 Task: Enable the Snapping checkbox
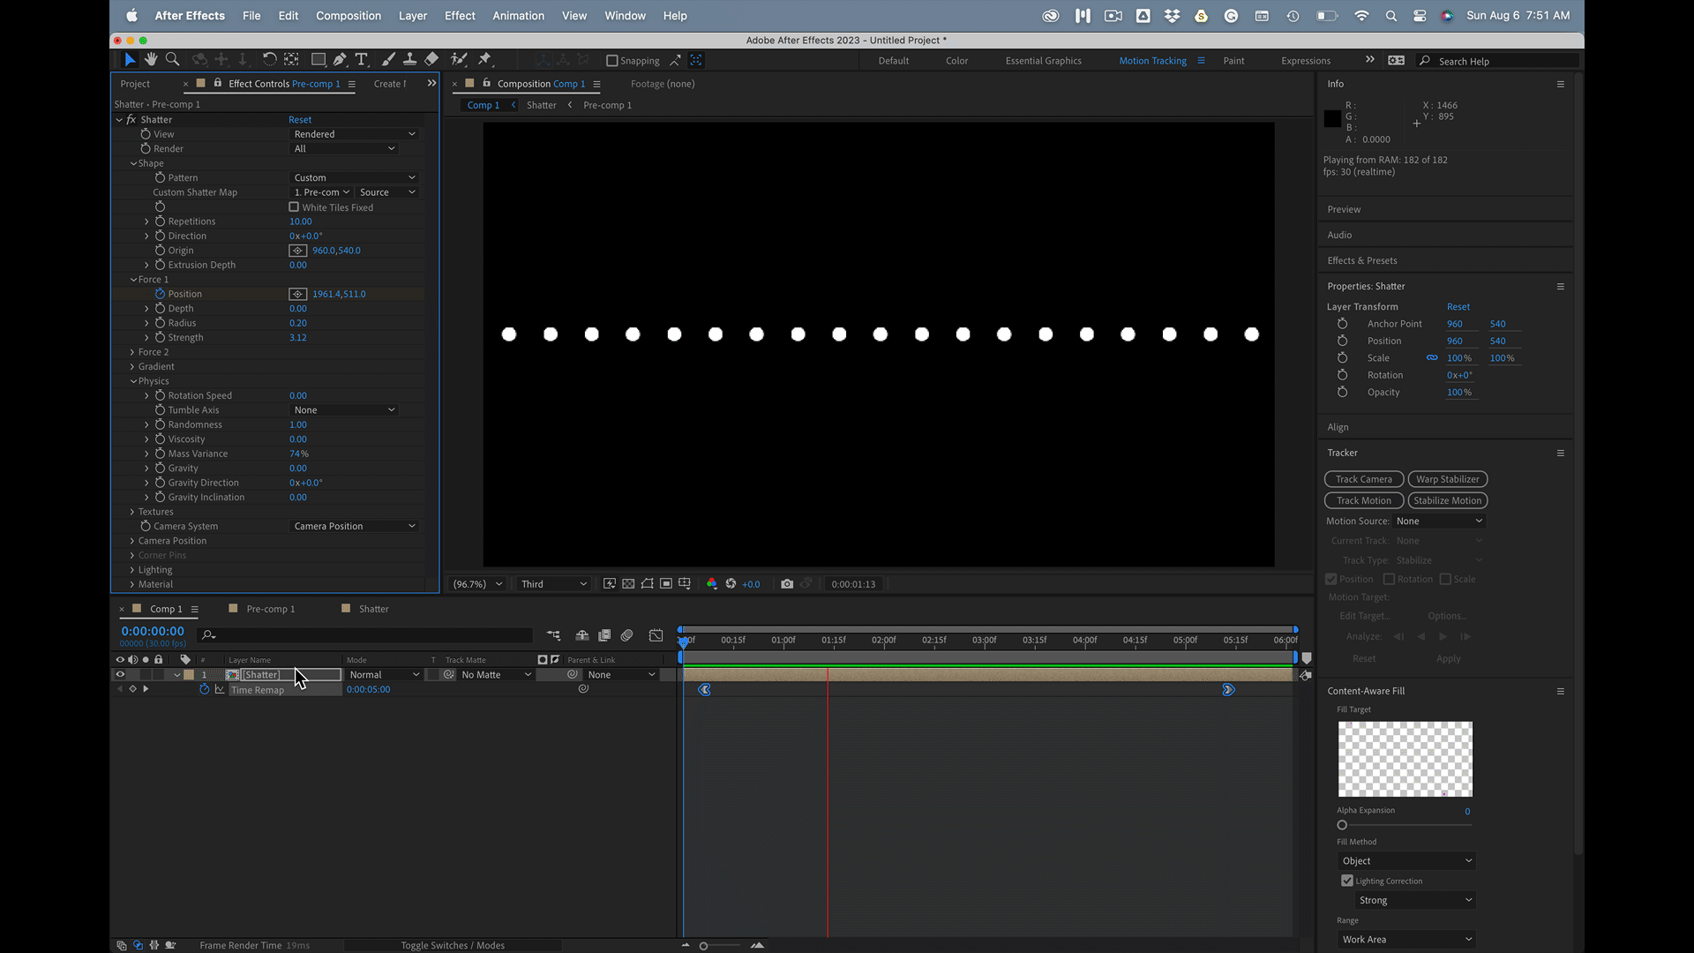(x=612, y=61)
